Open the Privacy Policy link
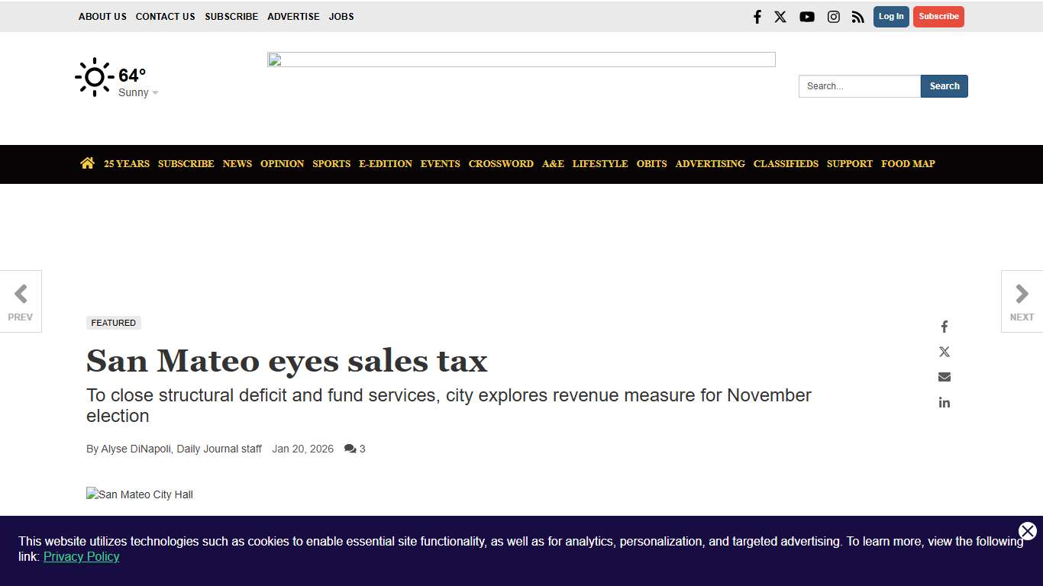 tap(81, 556)
